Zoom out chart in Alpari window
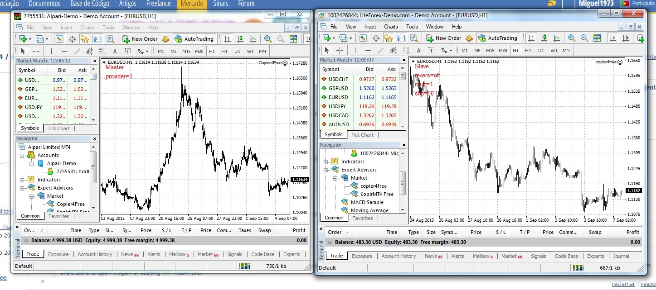Image resolution: width=656 pixels, height=290 pixels. pyautogui.click(x=281, y=39)
